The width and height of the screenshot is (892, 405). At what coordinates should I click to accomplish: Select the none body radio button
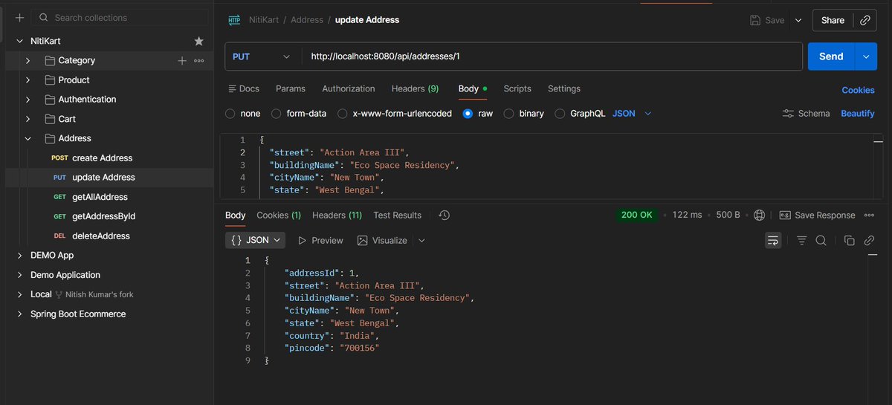point(230,114)
